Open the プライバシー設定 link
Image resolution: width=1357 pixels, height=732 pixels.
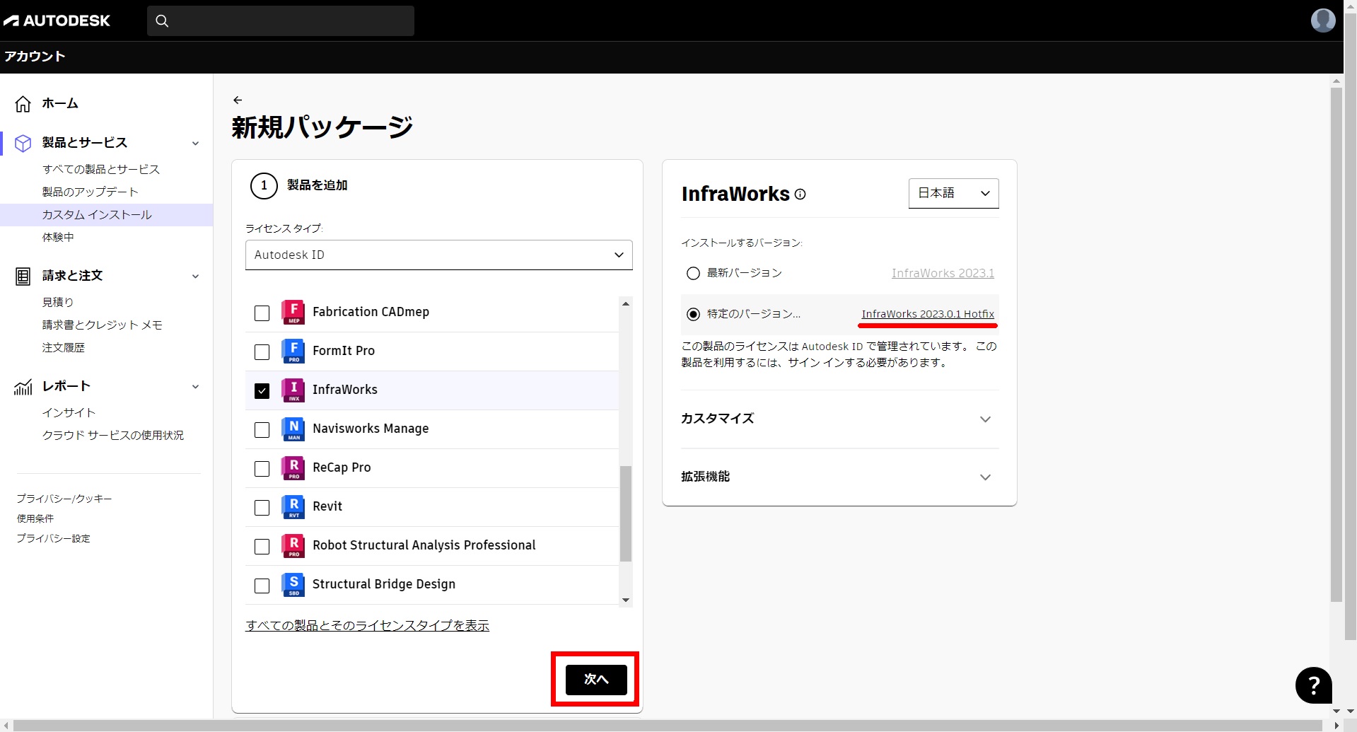point(54,538)
